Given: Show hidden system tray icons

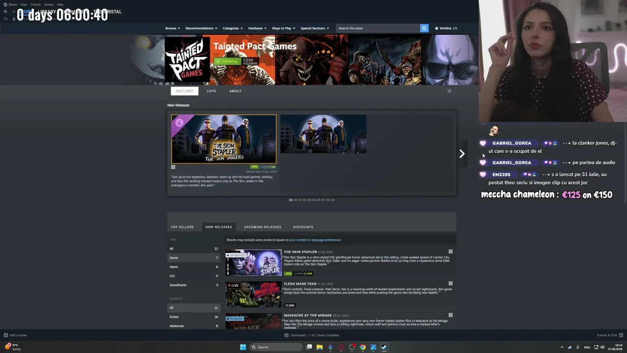Looking at the screenshot, I should click(x=562, y=347).
